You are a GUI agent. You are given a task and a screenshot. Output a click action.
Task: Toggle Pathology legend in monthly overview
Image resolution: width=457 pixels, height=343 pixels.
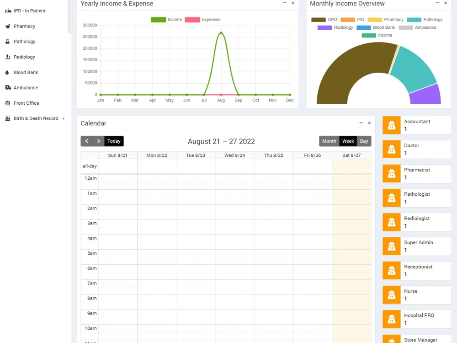[x=425, y=20]
